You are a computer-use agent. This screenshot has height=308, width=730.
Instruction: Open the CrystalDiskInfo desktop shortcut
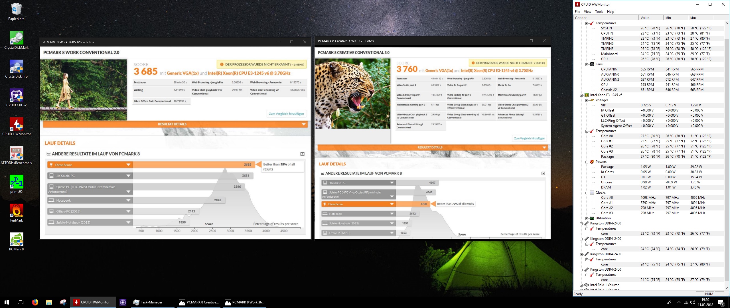[x=16, y=67]
